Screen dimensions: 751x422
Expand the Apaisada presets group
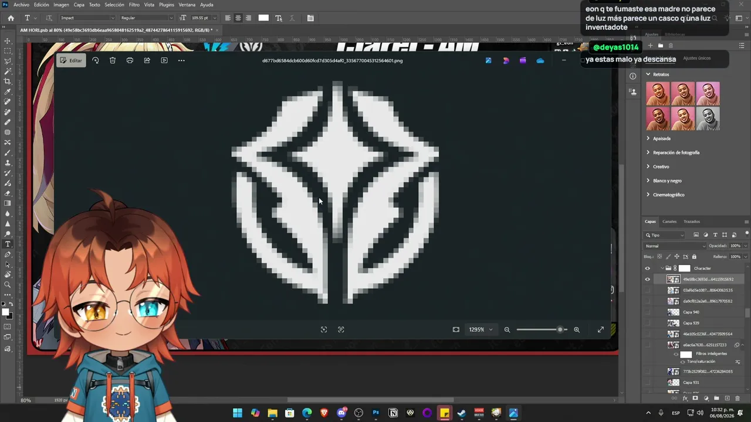click(648, 138)
